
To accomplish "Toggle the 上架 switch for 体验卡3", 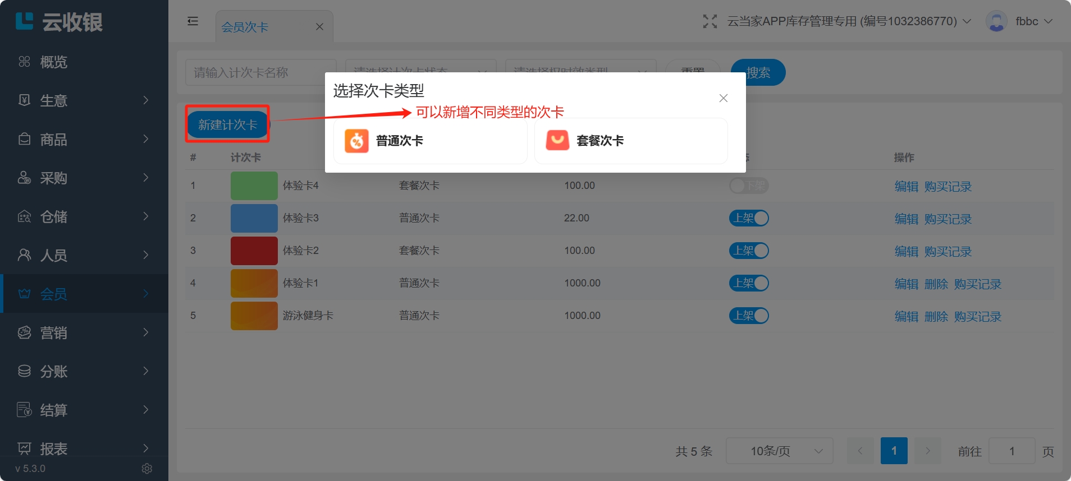I will (x=748, y=218).
